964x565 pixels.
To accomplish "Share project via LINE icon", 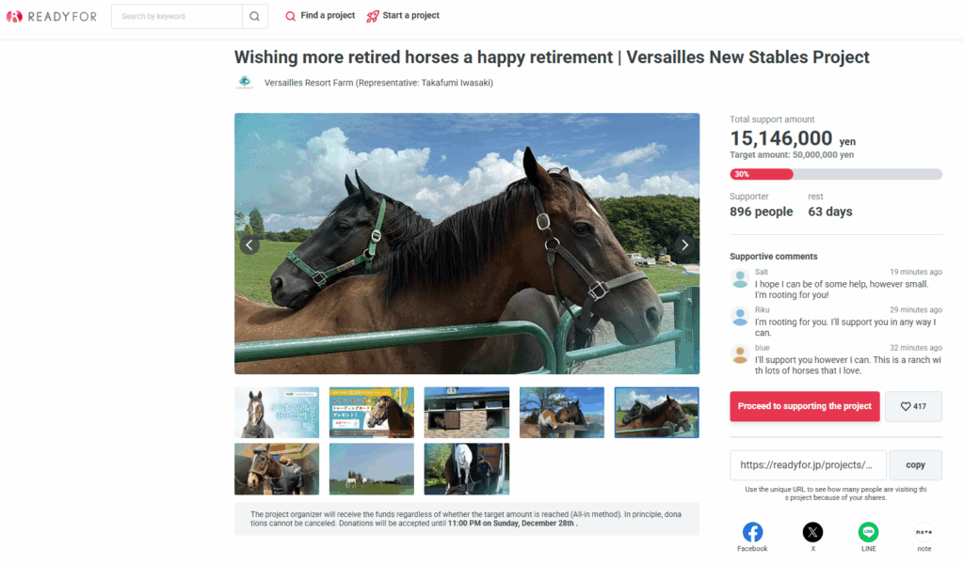I will [868, 532].
